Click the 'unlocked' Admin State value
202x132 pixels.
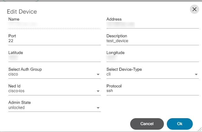point(16,108)
